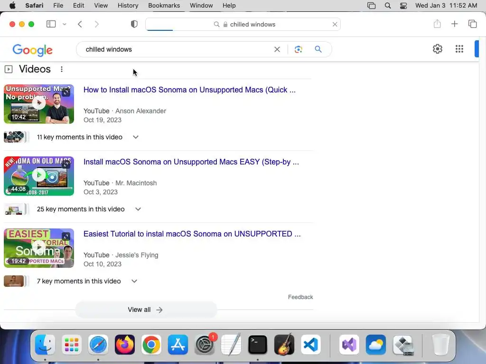Show the tab overview
This screenshot has height=364, width=486.
(x=472, y=24)
